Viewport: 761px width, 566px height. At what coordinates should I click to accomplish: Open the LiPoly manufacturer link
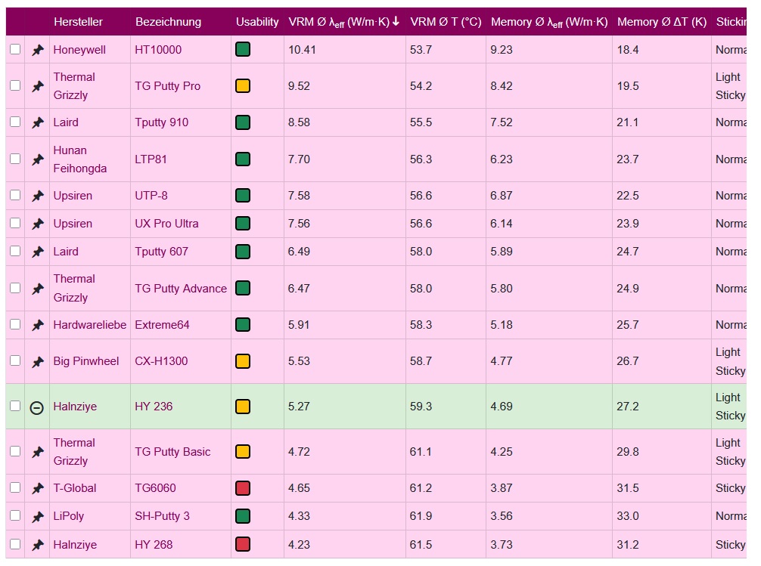68,516
